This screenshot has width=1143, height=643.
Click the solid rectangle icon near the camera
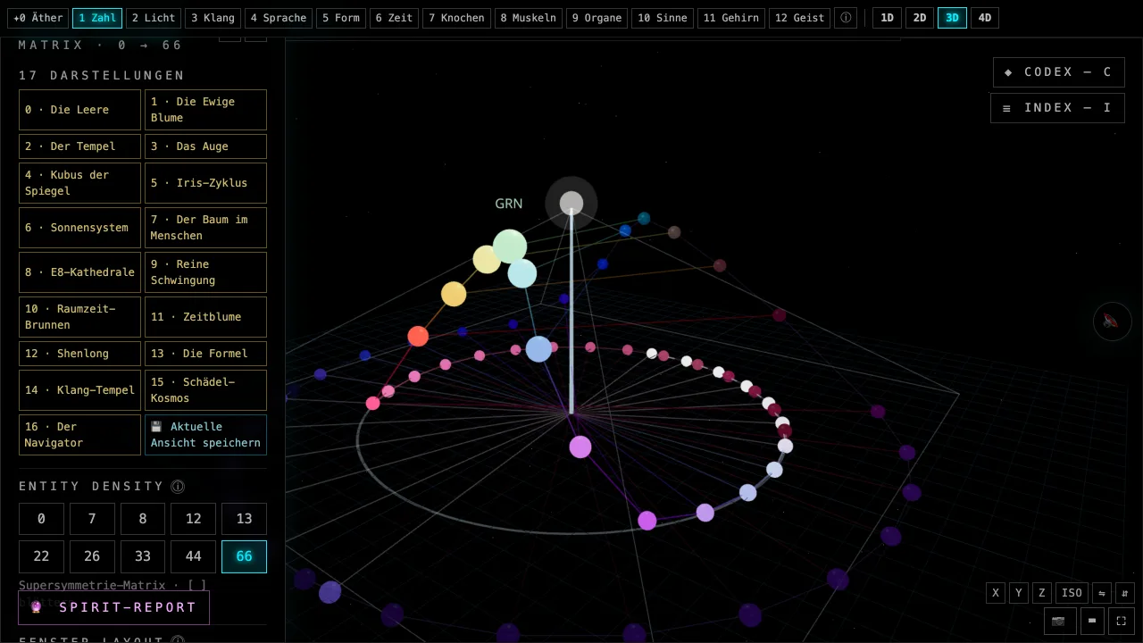click(1091, 621)
